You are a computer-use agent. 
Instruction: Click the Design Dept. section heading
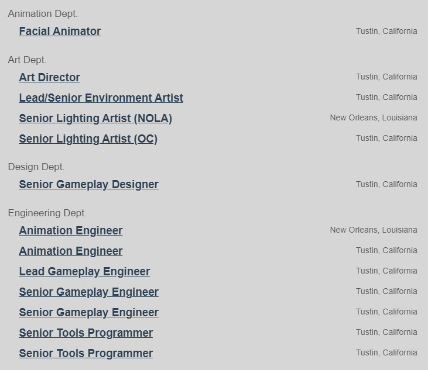click(36, 167)
